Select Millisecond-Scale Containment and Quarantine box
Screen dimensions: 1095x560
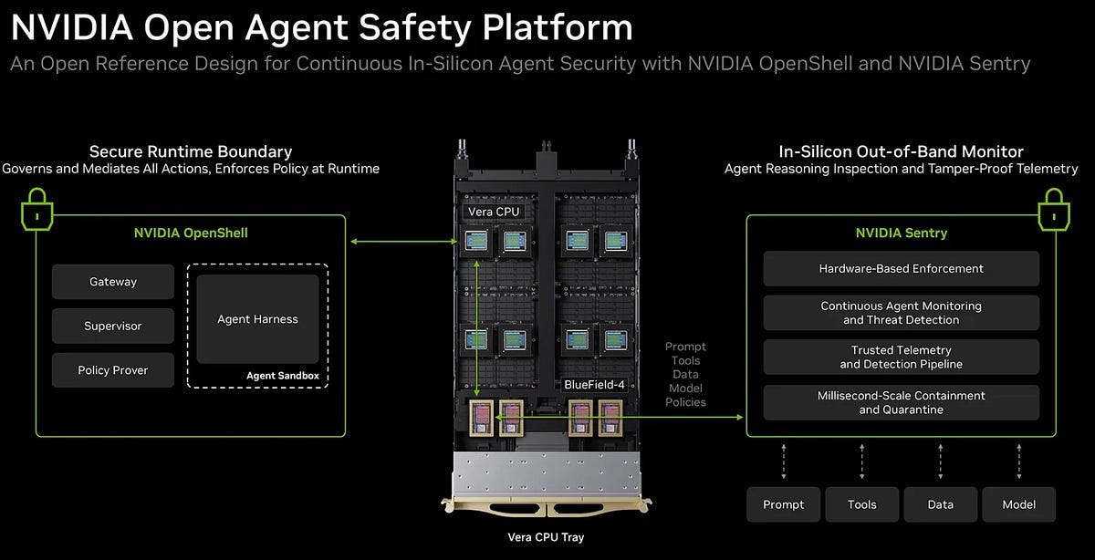902,402
